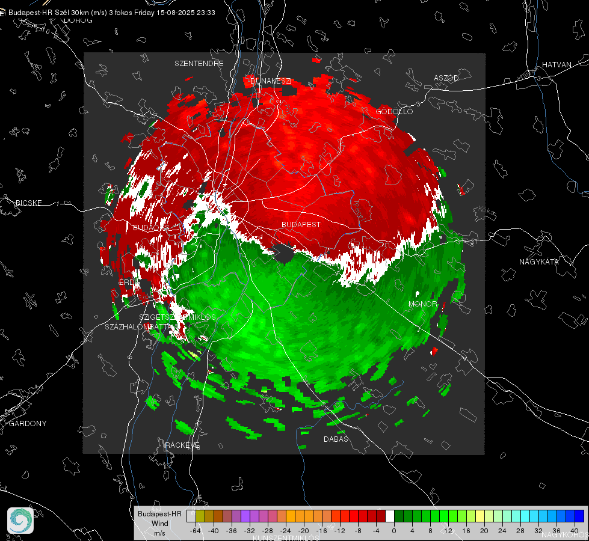Click the BICSKE city label
The image size is (589, 541).
click(x=28, y=203)
